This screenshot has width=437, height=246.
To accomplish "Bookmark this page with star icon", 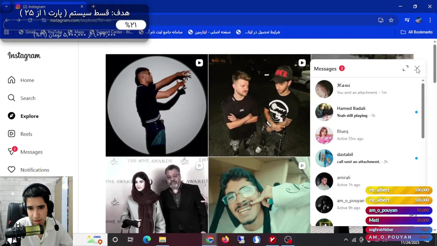I will tap(391, 20).
